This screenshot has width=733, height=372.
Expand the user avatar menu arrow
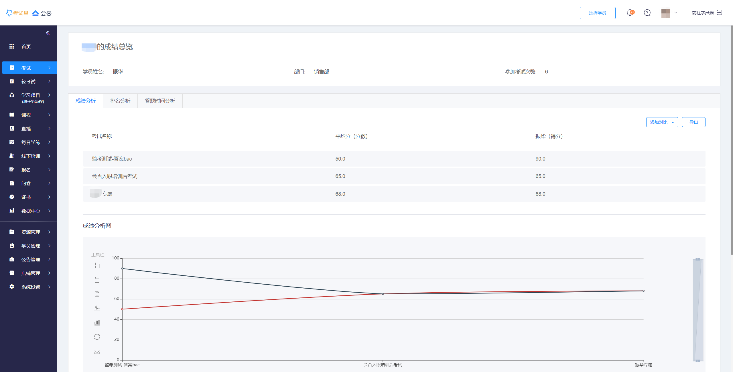[676, 13]
